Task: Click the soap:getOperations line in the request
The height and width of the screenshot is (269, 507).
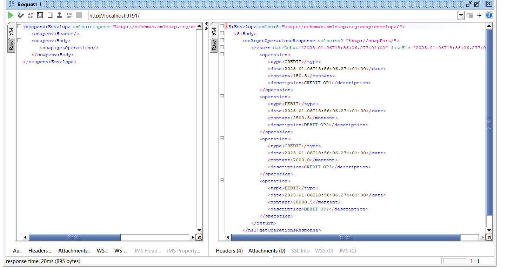Action: 69,48
